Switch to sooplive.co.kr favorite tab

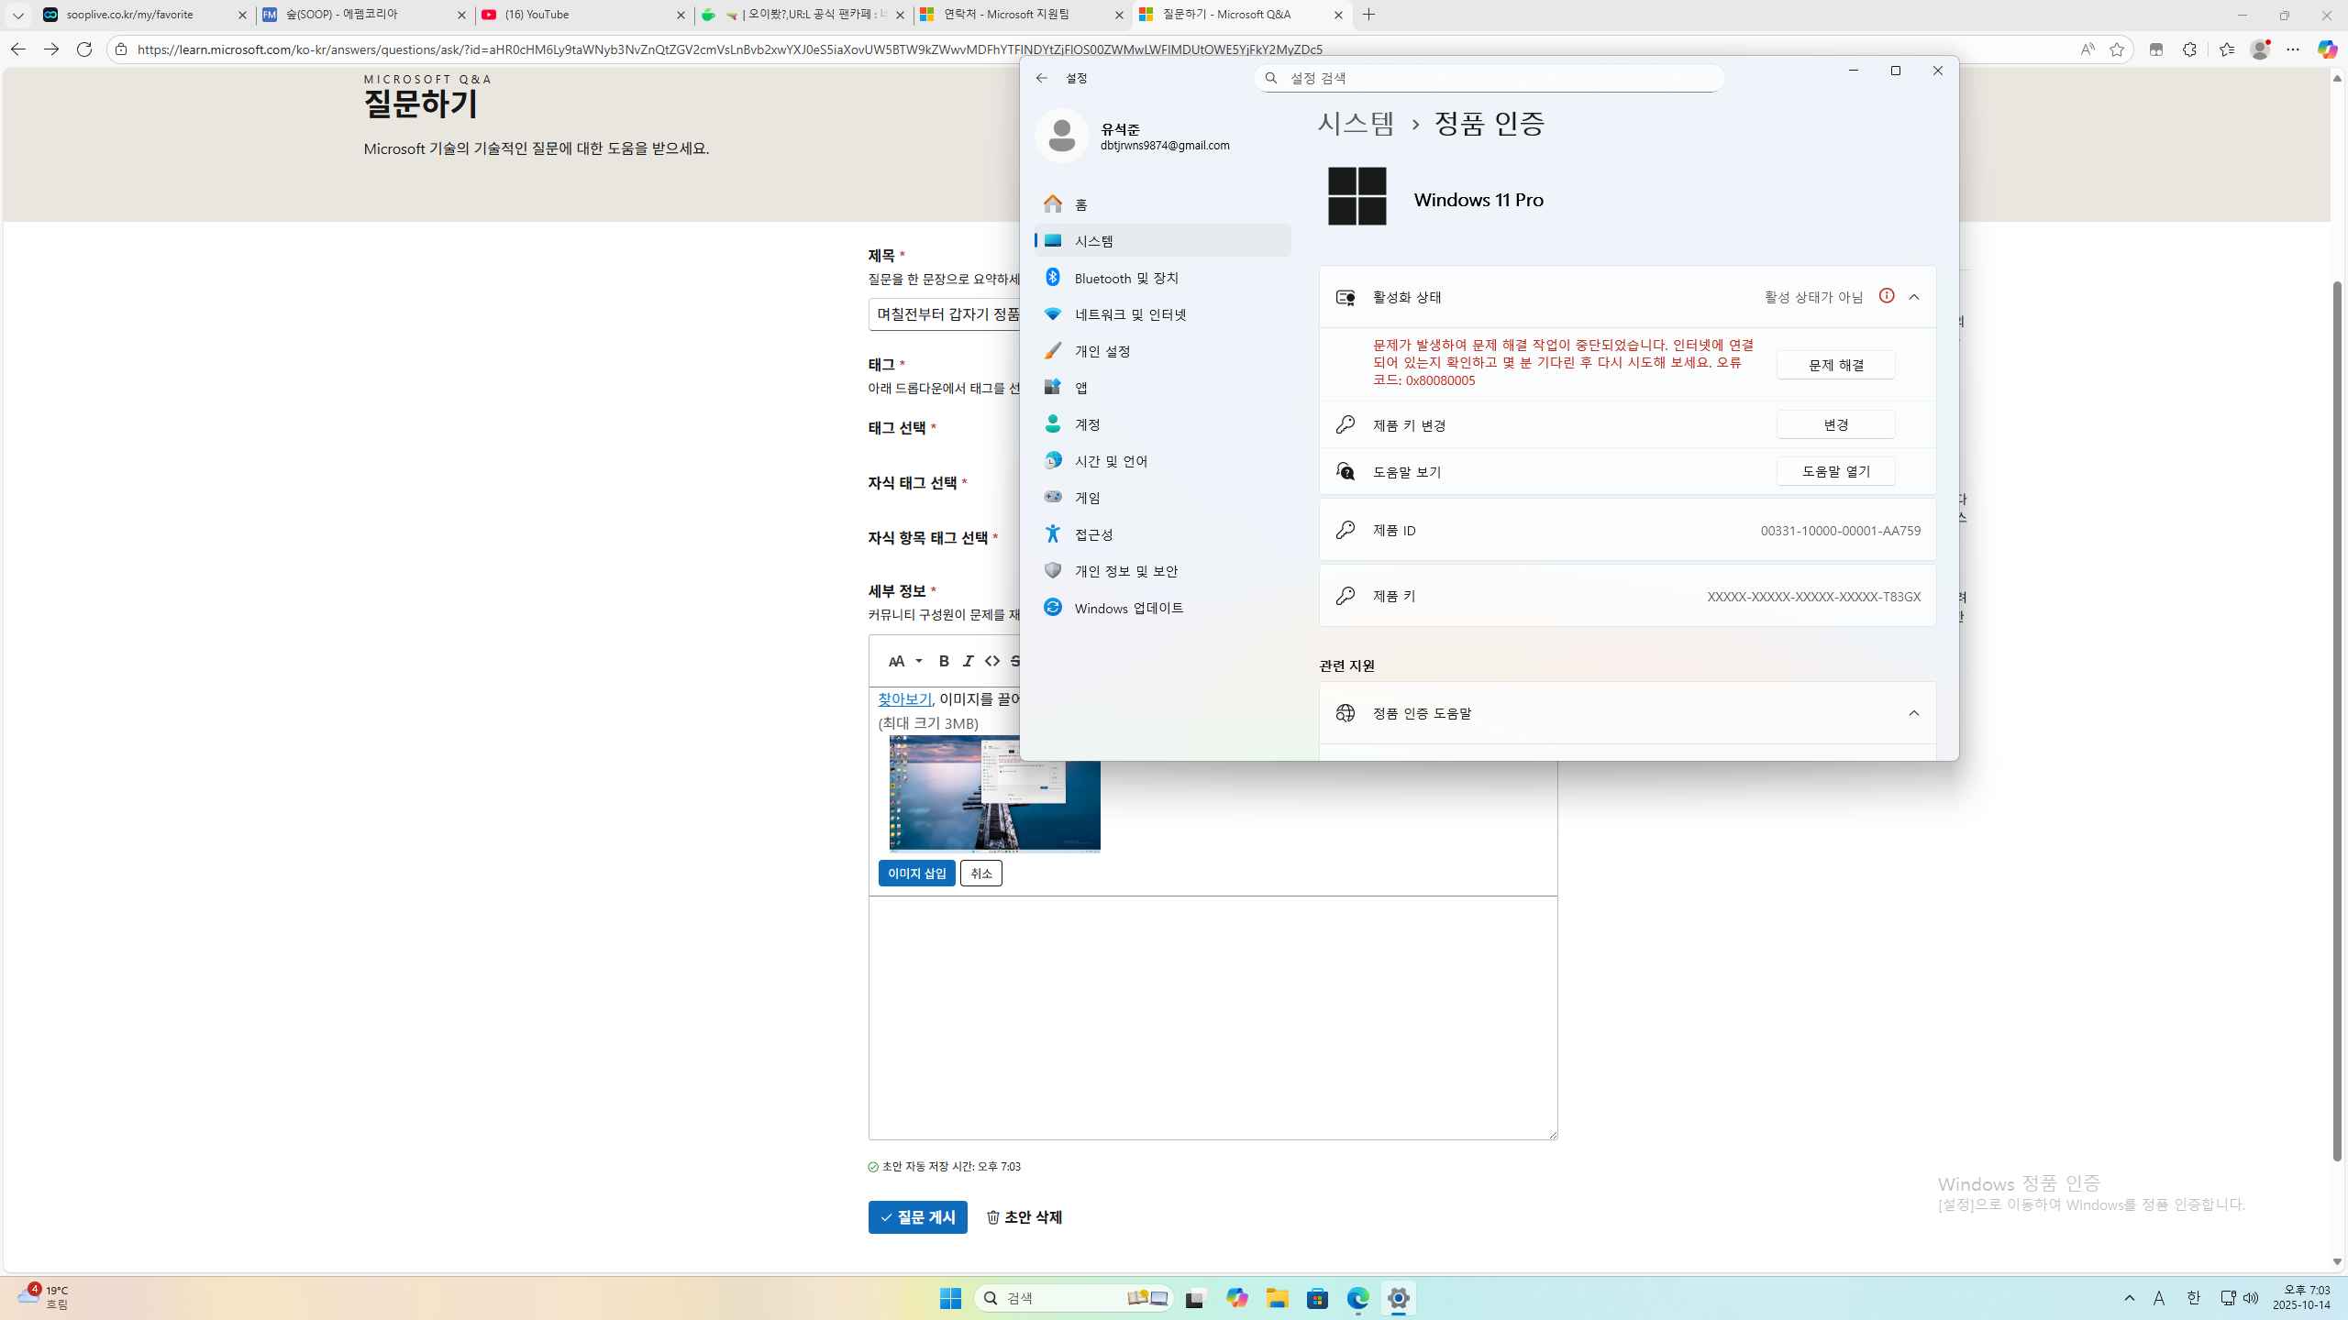click(x=145, y=15)
